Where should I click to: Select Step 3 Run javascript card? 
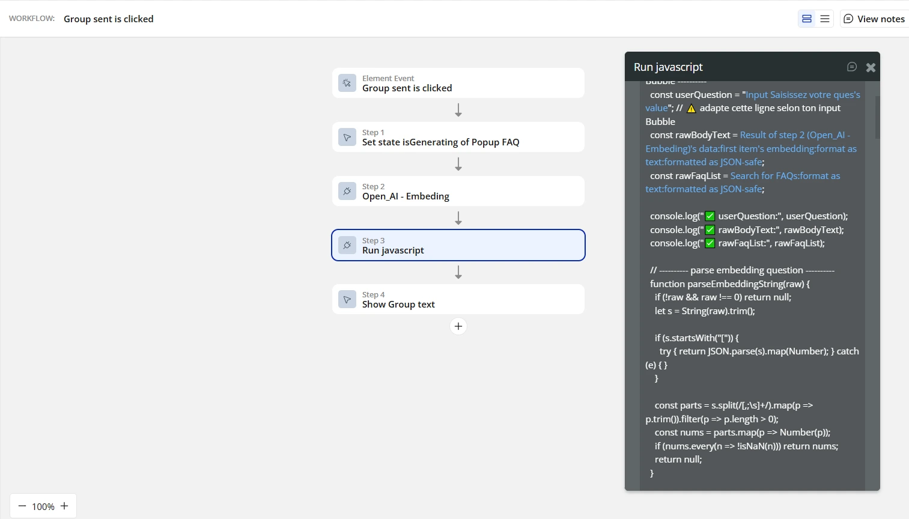point(458,245)
